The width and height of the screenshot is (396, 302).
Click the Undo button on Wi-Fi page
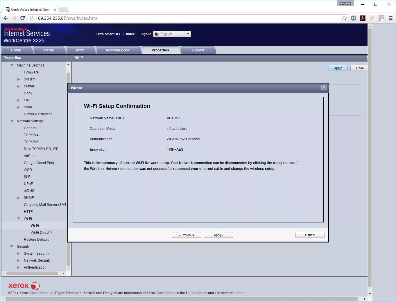pos(360,68)
